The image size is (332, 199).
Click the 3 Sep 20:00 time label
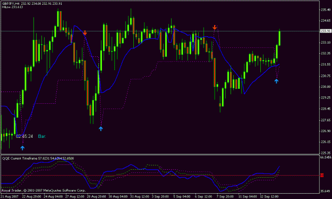[x=160, y=196]
